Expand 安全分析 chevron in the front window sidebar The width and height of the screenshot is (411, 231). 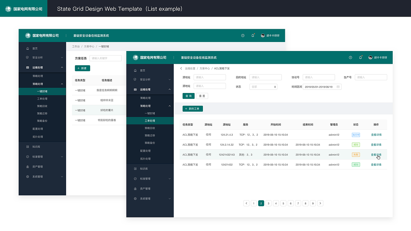(x=170, y=80)
